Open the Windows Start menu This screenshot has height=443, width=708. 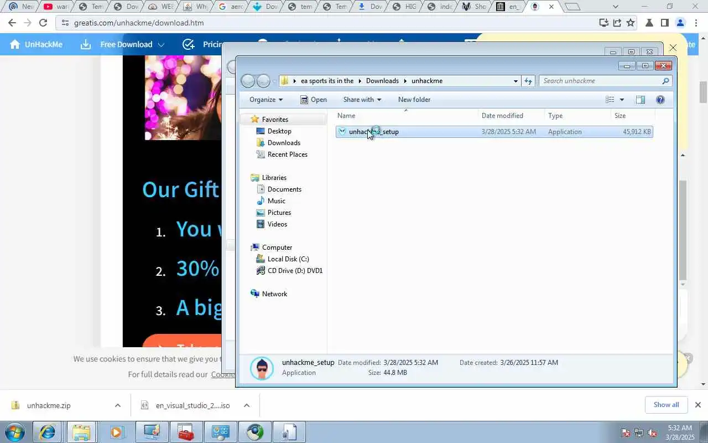pos(14,432)
